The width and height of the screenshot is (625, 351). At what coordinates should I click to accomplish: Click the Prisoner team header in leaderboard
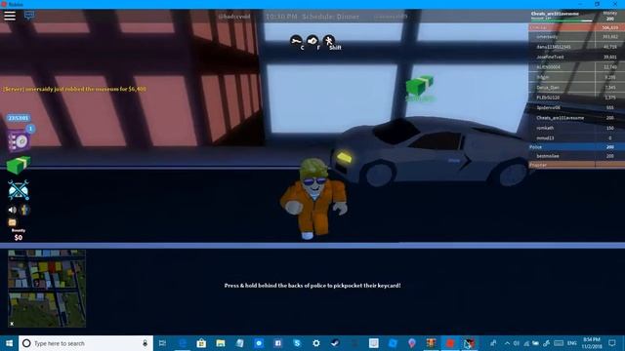(x=577, y=165)
